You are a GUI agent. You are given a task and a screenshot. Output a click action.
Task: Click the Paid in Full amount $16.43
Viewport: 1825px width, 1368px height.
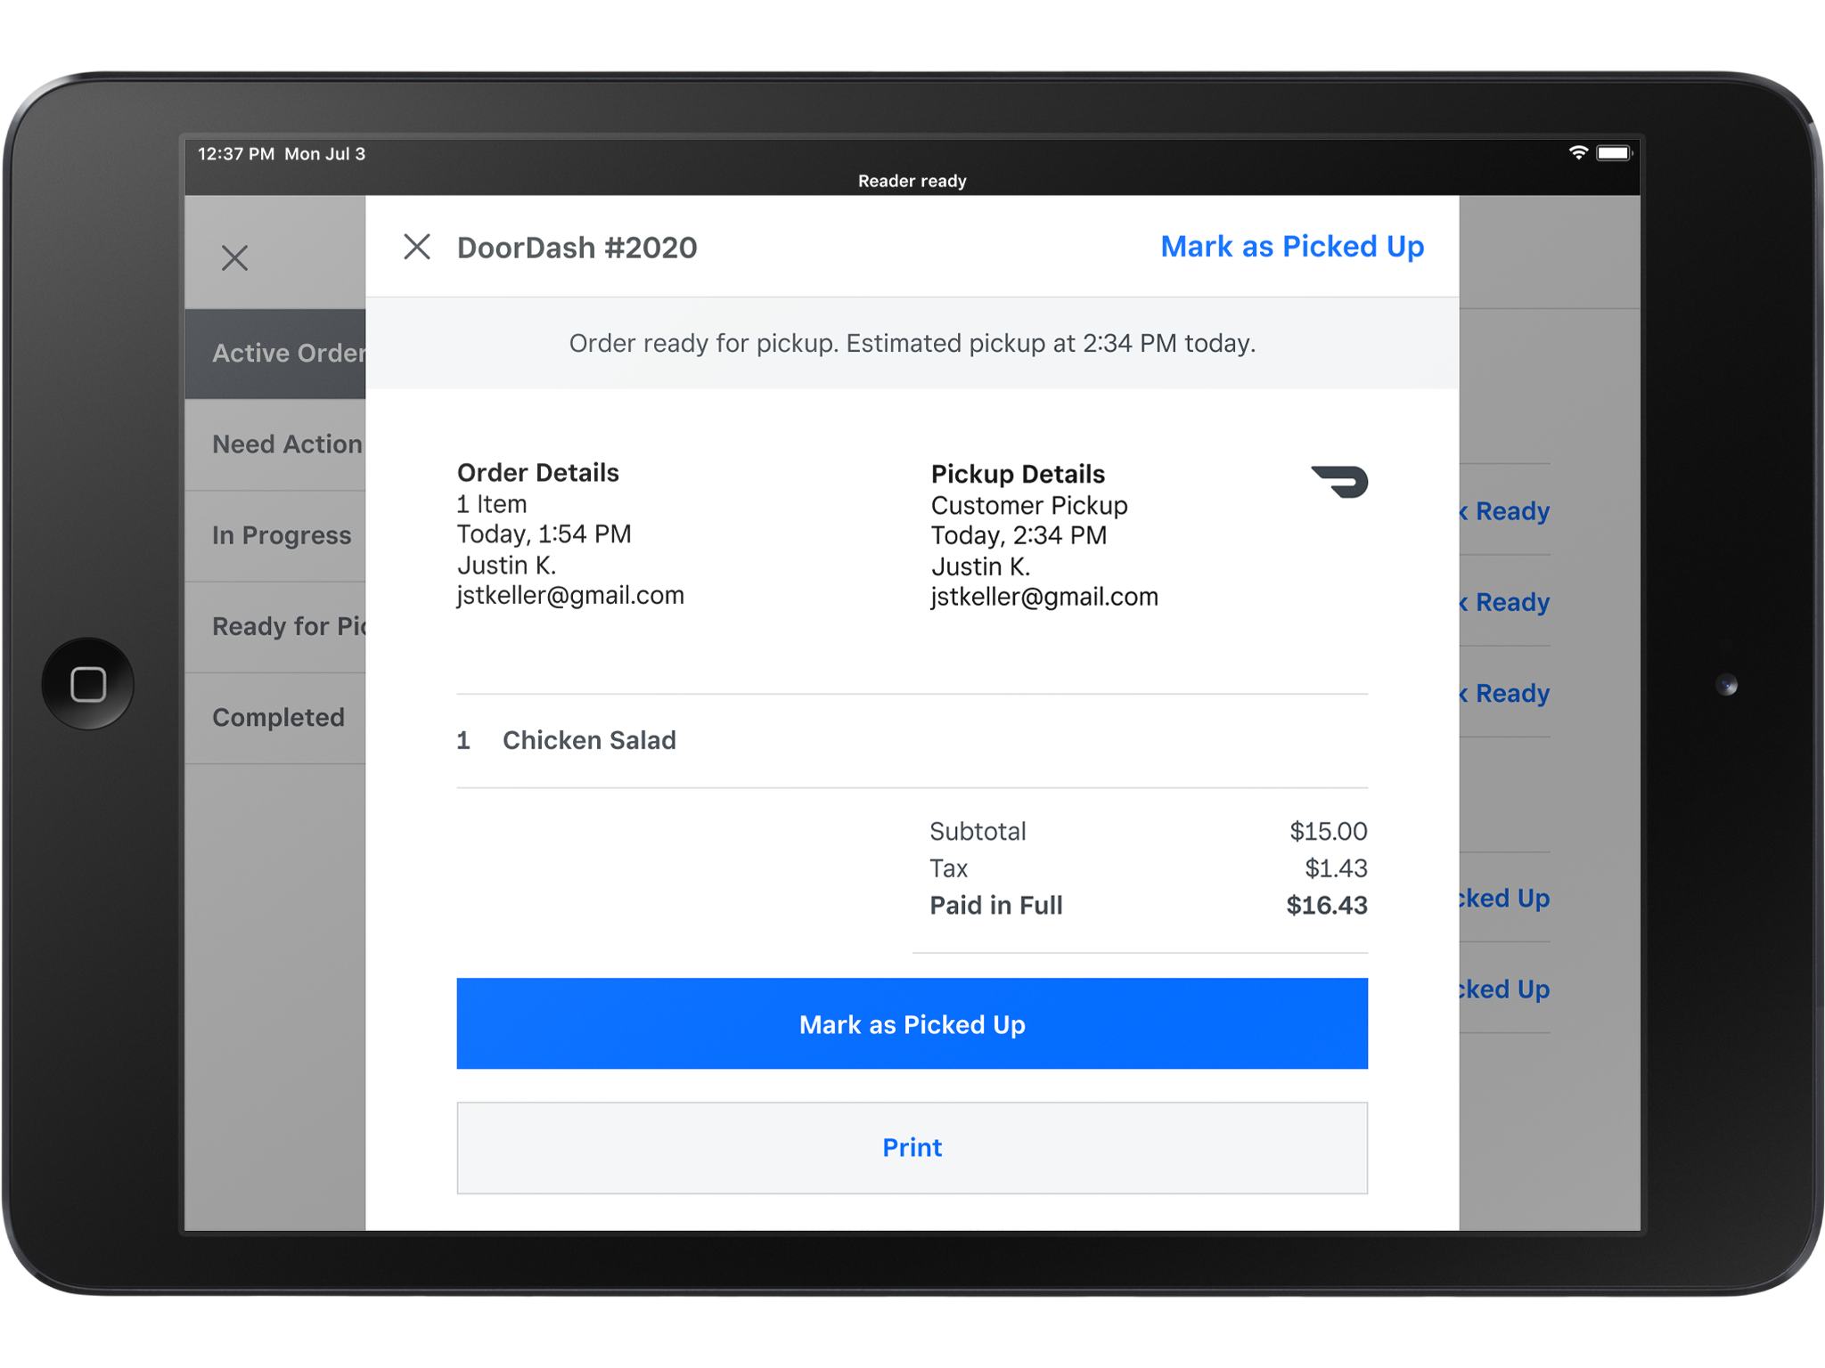(1326, 906)
